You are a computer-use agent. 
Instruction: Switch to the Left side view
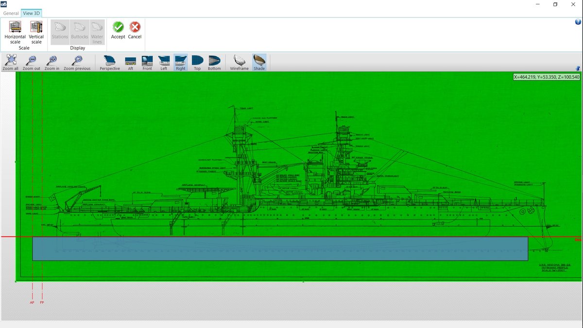(164, 63)
